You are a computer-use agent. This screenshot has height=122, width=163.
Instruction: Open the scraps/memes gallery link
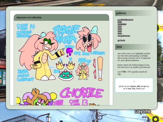point(123,36)
